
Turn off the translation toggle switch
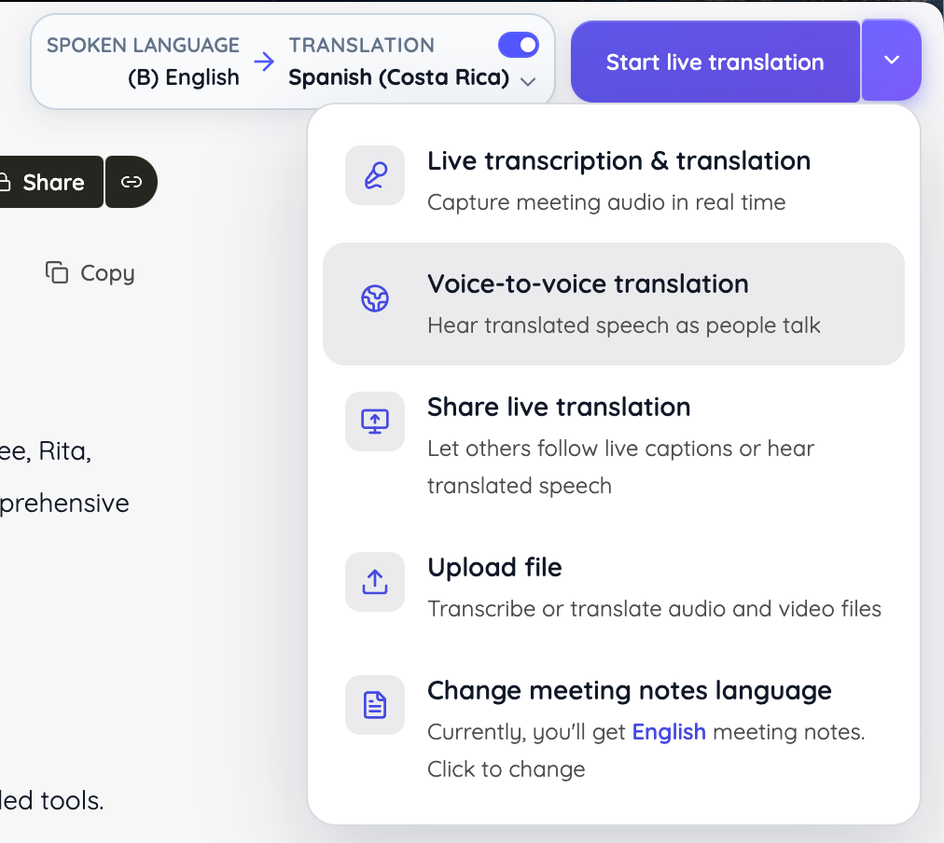(x=519, y=45)
